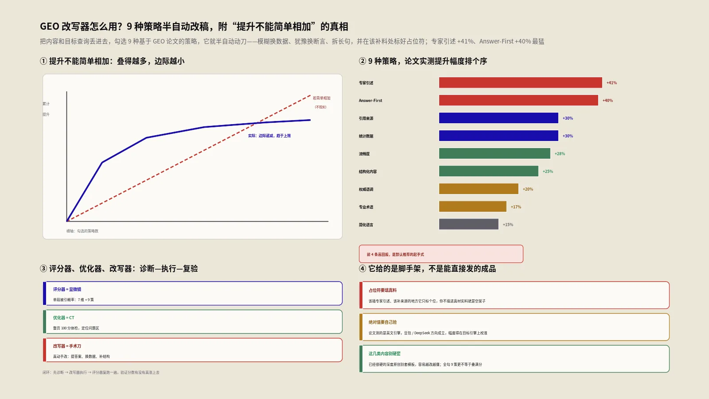Click section heading "② 9 种策略,论文实测提升幅度排个序"
The height and width of the screenshot is (399, 709).
423,61
